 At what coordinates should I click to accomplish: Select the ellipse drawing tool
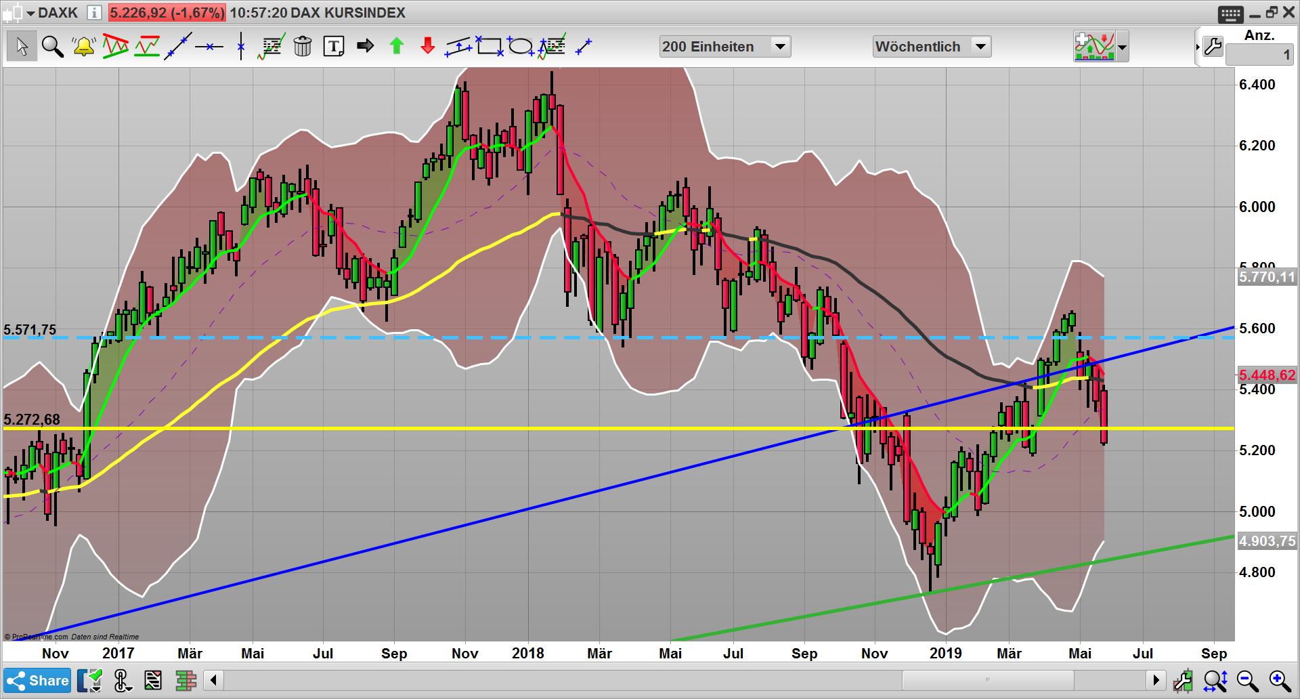coord(520,46)
